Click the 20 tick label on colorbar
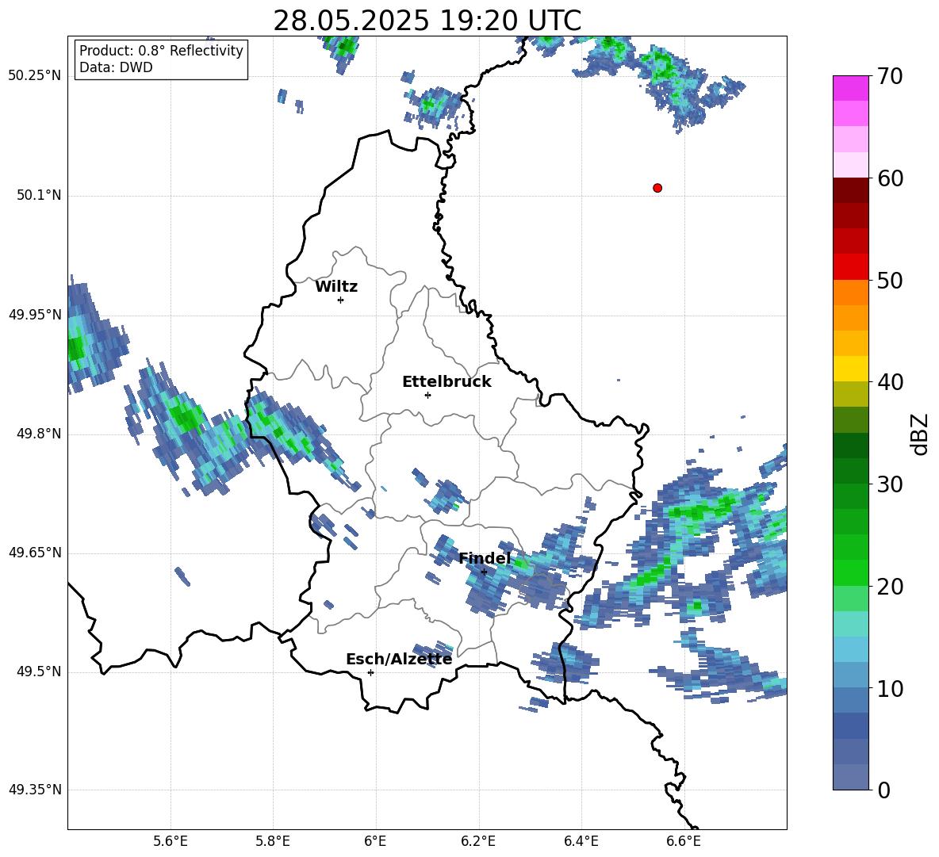The height and width of the screenshot is (857, 939). (x=890, y=587)
